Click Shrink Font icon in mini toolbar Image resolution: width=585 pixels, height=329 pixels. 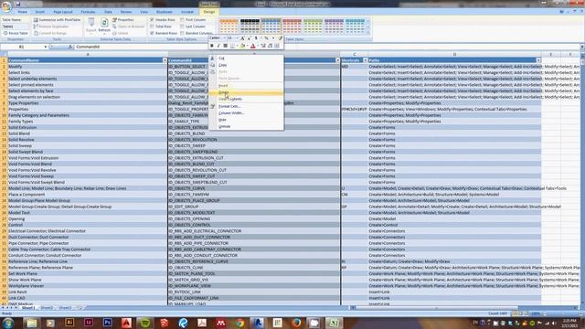pyautogui.click(x=249, y=38)
